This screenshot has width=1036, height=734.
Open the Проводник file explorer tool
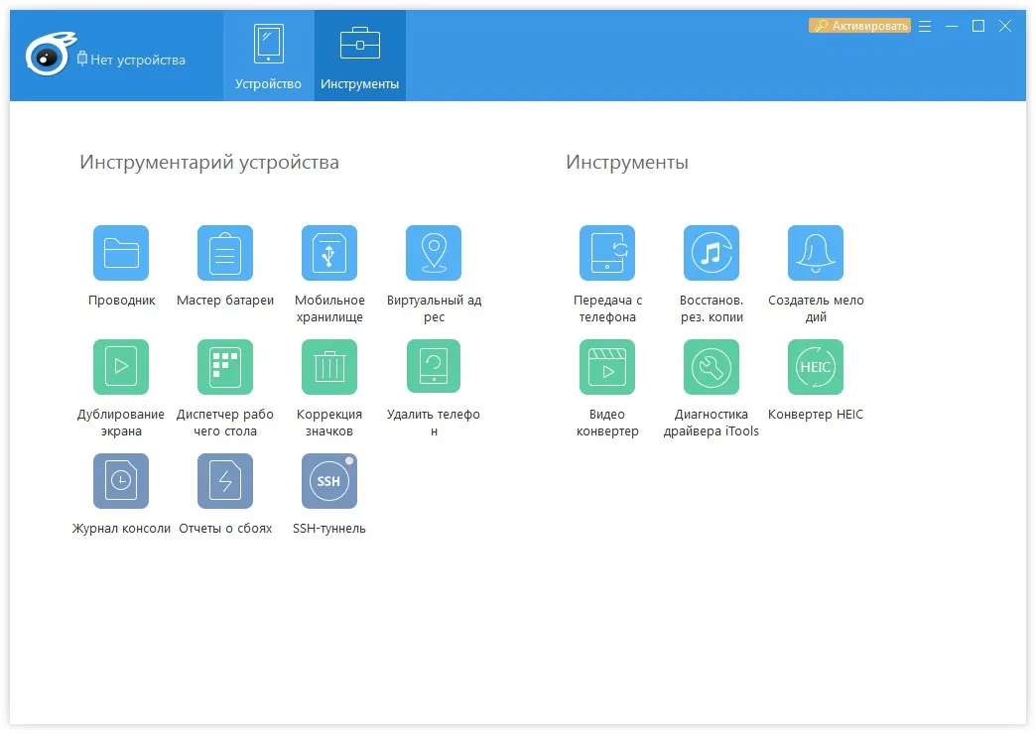point(121,253)
